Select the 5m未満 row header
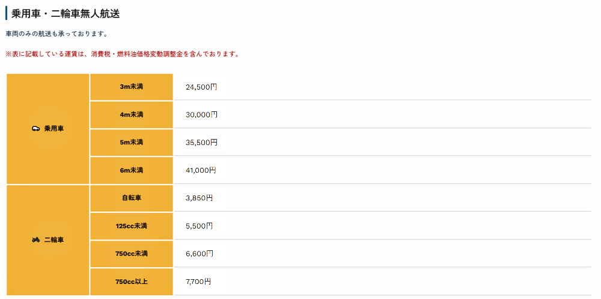Screen dimensions: 601x299 [132, 143]
